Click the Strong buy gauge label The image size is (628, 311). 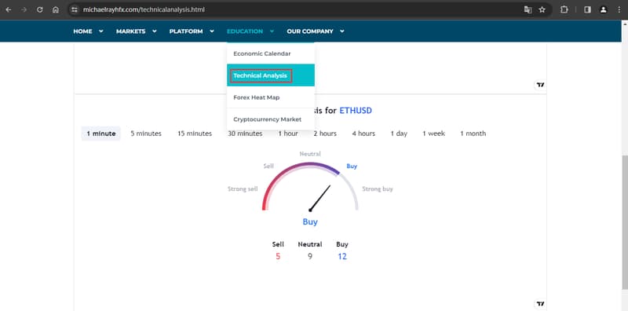click(378, 188)
